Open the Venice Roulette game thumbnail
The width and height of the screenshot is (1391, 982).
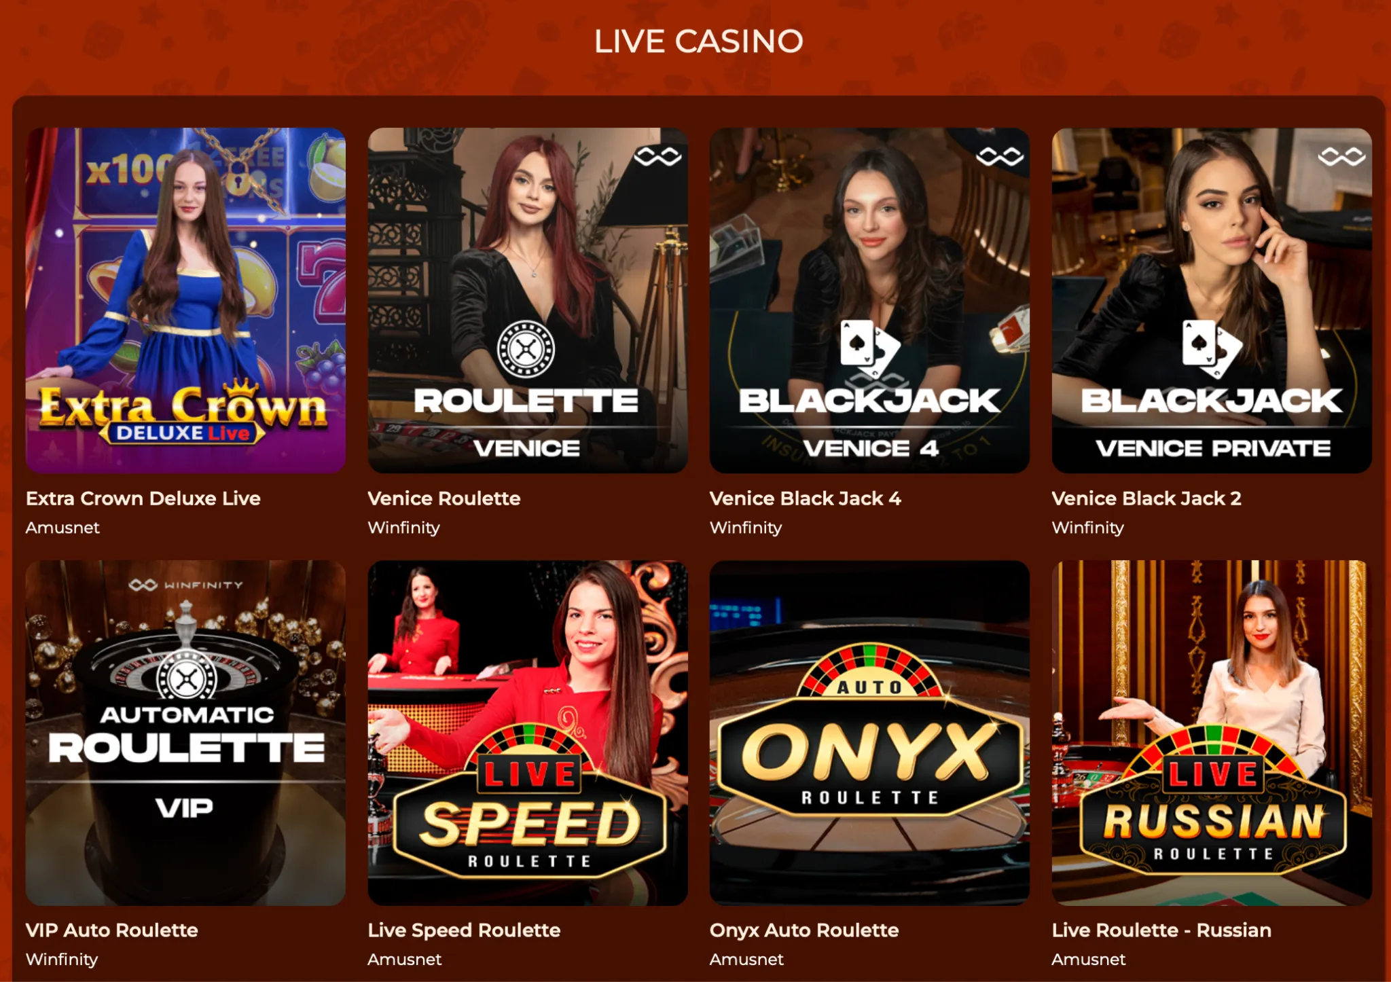pyautogui.click(x=528, y=300)
